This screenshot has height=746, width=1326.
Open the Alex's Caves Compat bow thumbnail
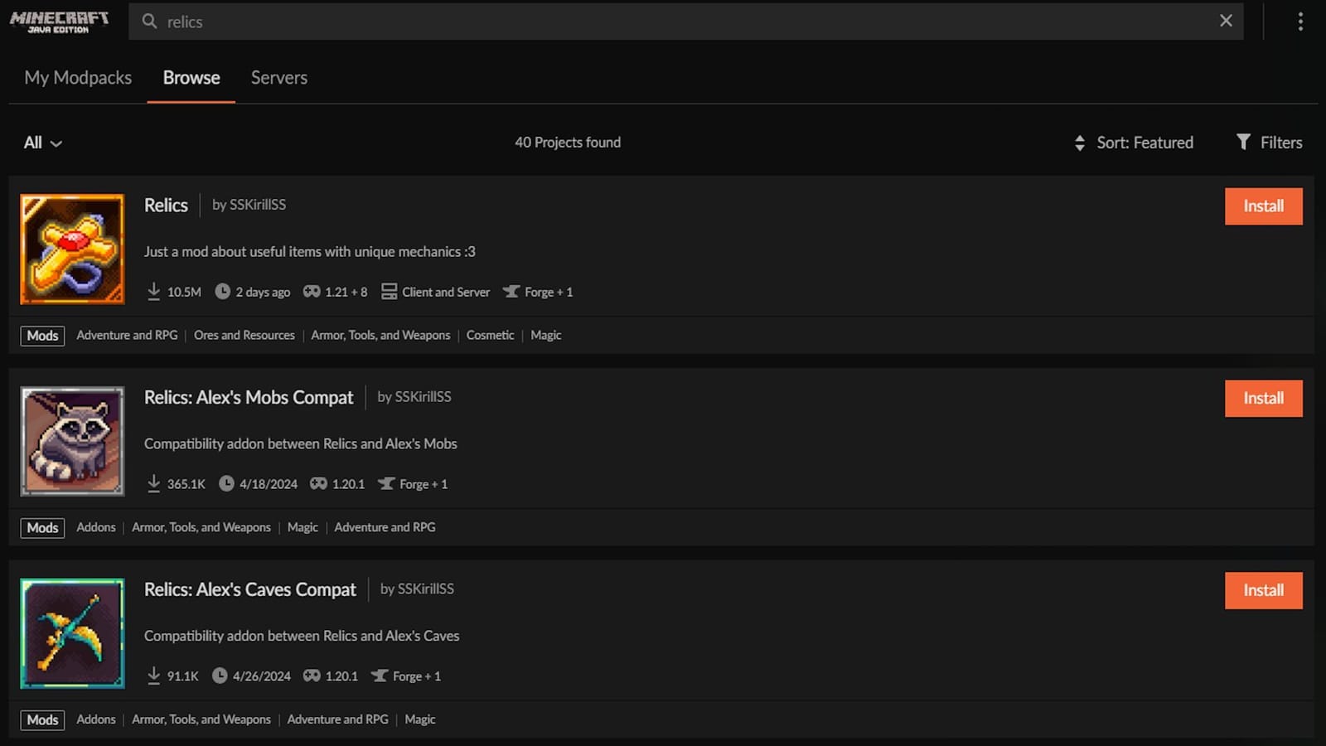pyautogui.click(x=72, y=633)
